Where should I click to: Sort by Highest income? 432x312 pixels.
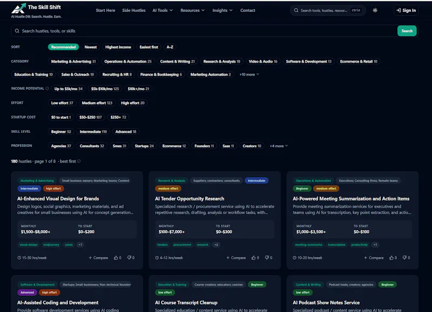pos(118,47)
